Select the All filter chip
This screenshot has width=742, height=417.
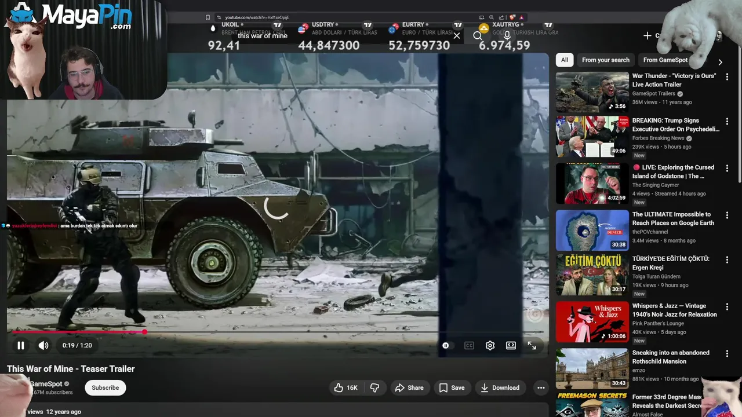pyautogui.click(x=565, y=60)
